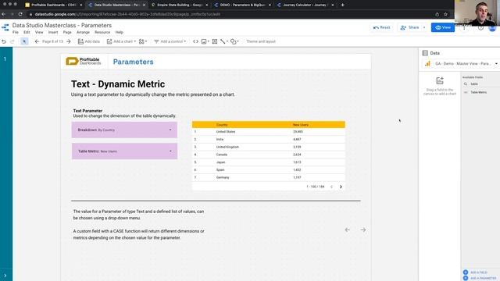Screen dimensions: 500x281
Task: Undo the last action
Action: (x=4, y=41)
